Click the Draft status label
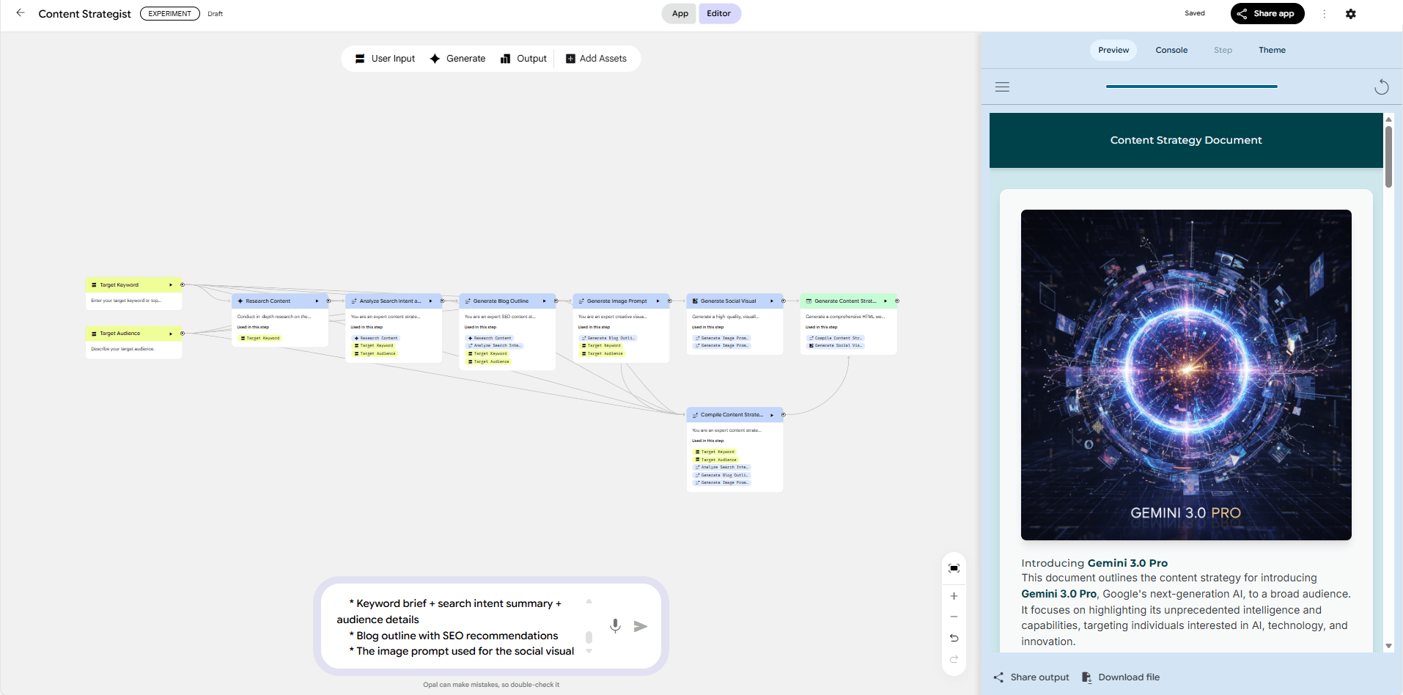 click(x=215, y=14)
